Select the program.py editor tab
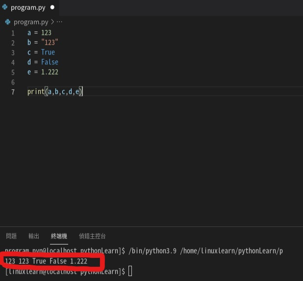 [29, 8]
